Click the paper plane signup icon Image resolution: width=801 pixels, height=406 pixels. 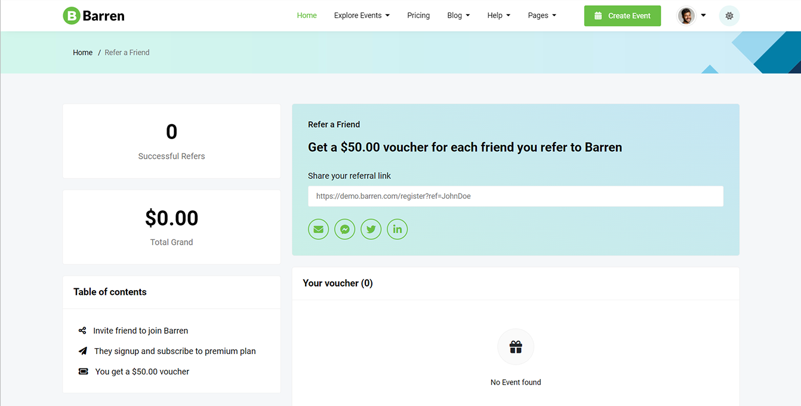82,351
